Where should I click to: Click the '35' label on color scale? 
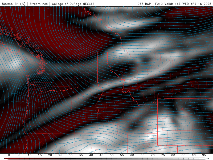[x=81, y=155]
